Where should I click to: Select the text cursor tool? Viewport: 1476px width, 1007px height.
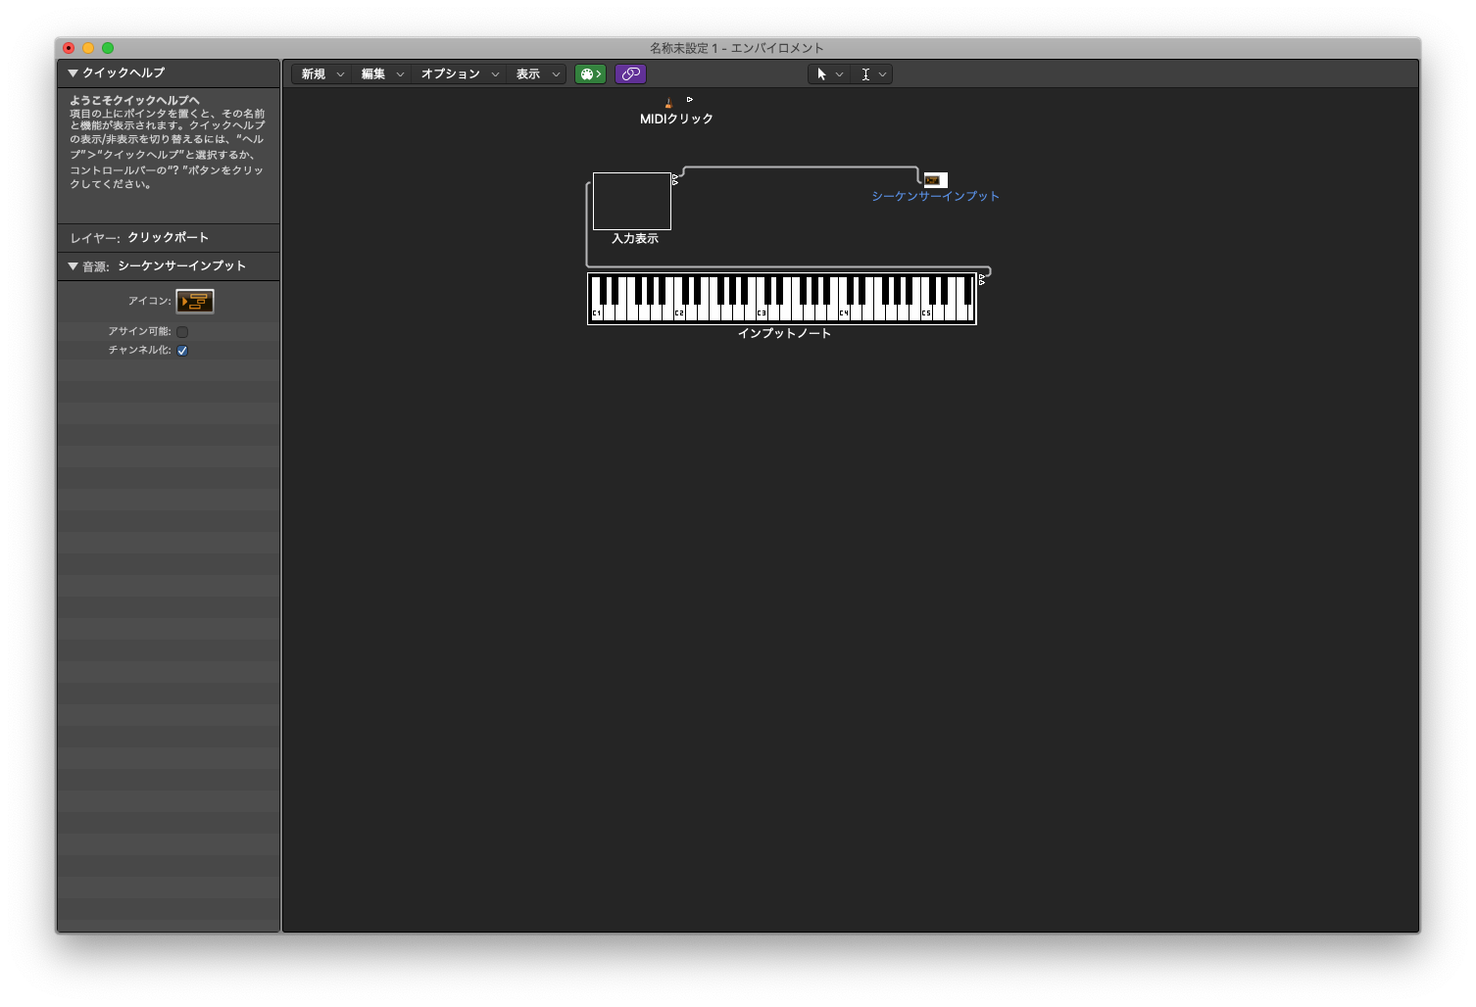pyautogui.click(x=865, y=74)
